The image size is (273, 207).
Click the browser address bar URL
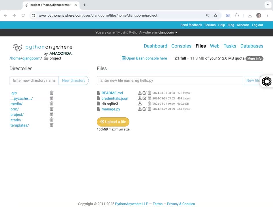[x=98, y=16]
